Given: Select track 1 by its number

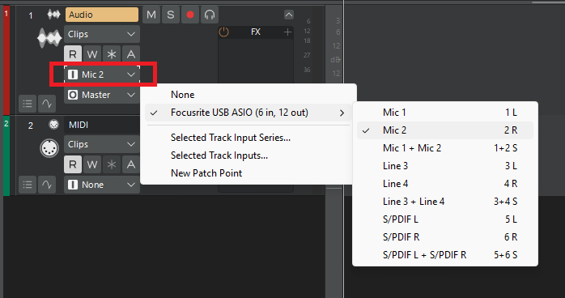Looking at the screenshot, I should click(31, 15).
